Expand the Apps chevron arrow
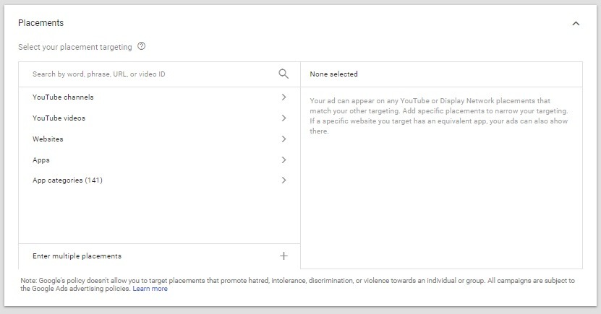Viewport: 601px width, 314px height. (284, 160)
